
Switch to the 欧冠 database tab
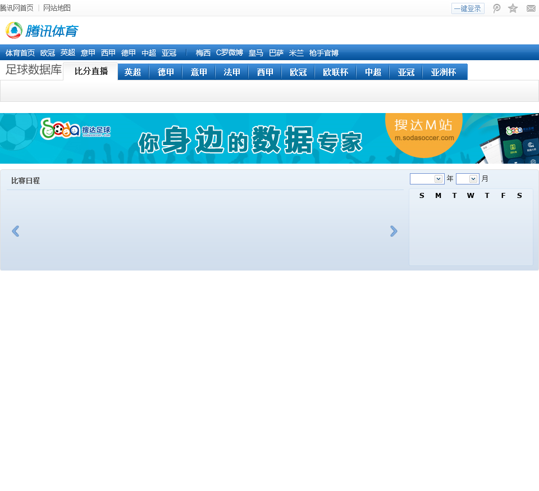click(x=298, y=72)
